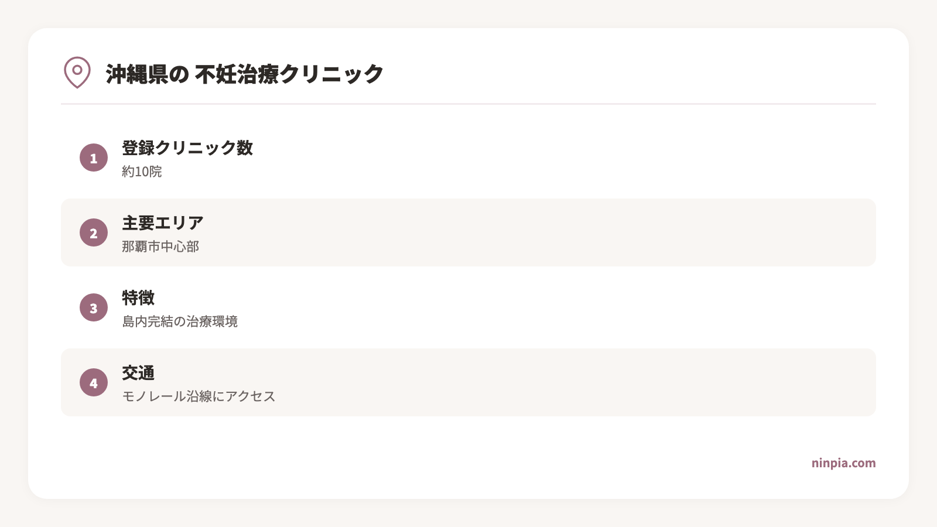Image resolution: width=937 pixels, height=527 pixels.
Task: Select the number 2 circle badge
Action: tap(94, 232)
